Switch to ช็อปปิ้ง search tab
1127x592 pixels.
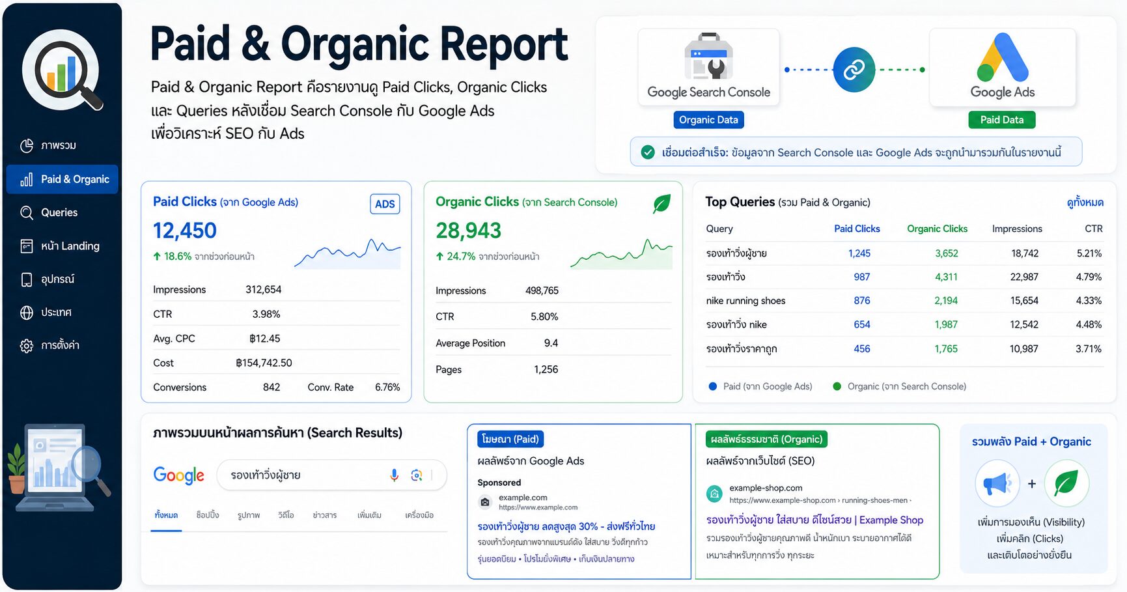coord(208,515)
